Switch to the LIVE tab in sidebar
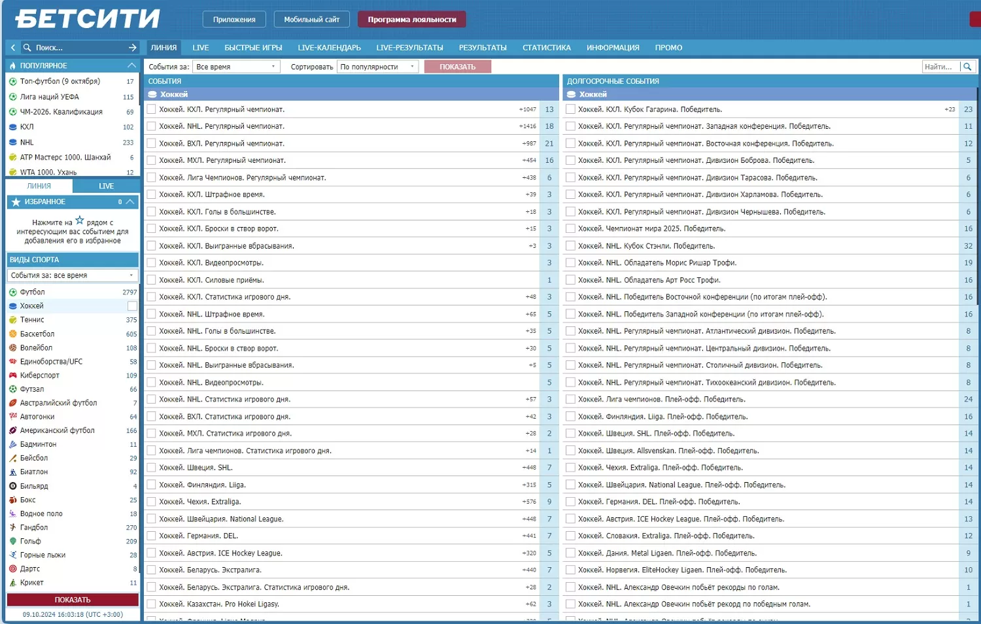The width and height of the screenshot is (981, 624). coord(106,186)
